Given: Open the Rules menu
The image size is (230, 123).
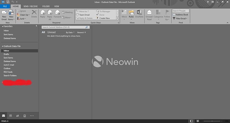Looking at the screenshot, I should point(131,15).
